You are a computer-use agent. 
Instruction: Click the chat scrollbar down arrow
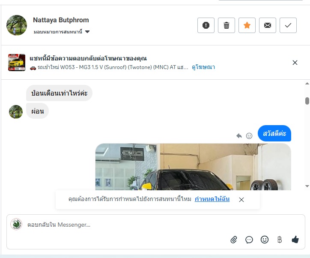[307, 186]
